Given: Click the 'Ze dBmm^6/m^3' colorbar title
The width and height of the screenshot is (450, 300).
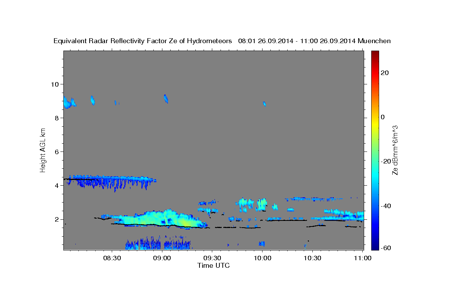Looking at the screenshot, I should coord(395,150).
